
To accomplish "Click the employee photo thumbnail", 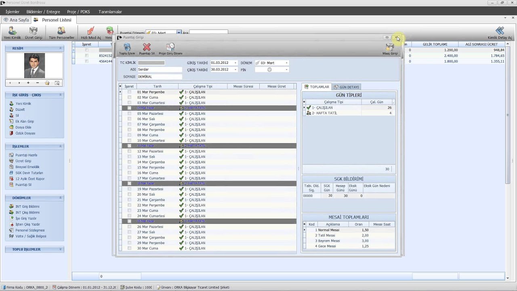I will pyautogui.click(x=34, y=65).
